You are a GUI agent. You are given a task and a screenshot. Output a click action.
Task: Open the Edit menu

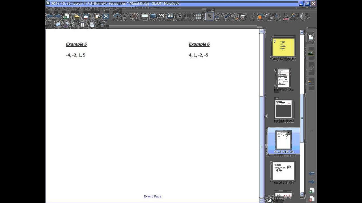coord(56,10)
